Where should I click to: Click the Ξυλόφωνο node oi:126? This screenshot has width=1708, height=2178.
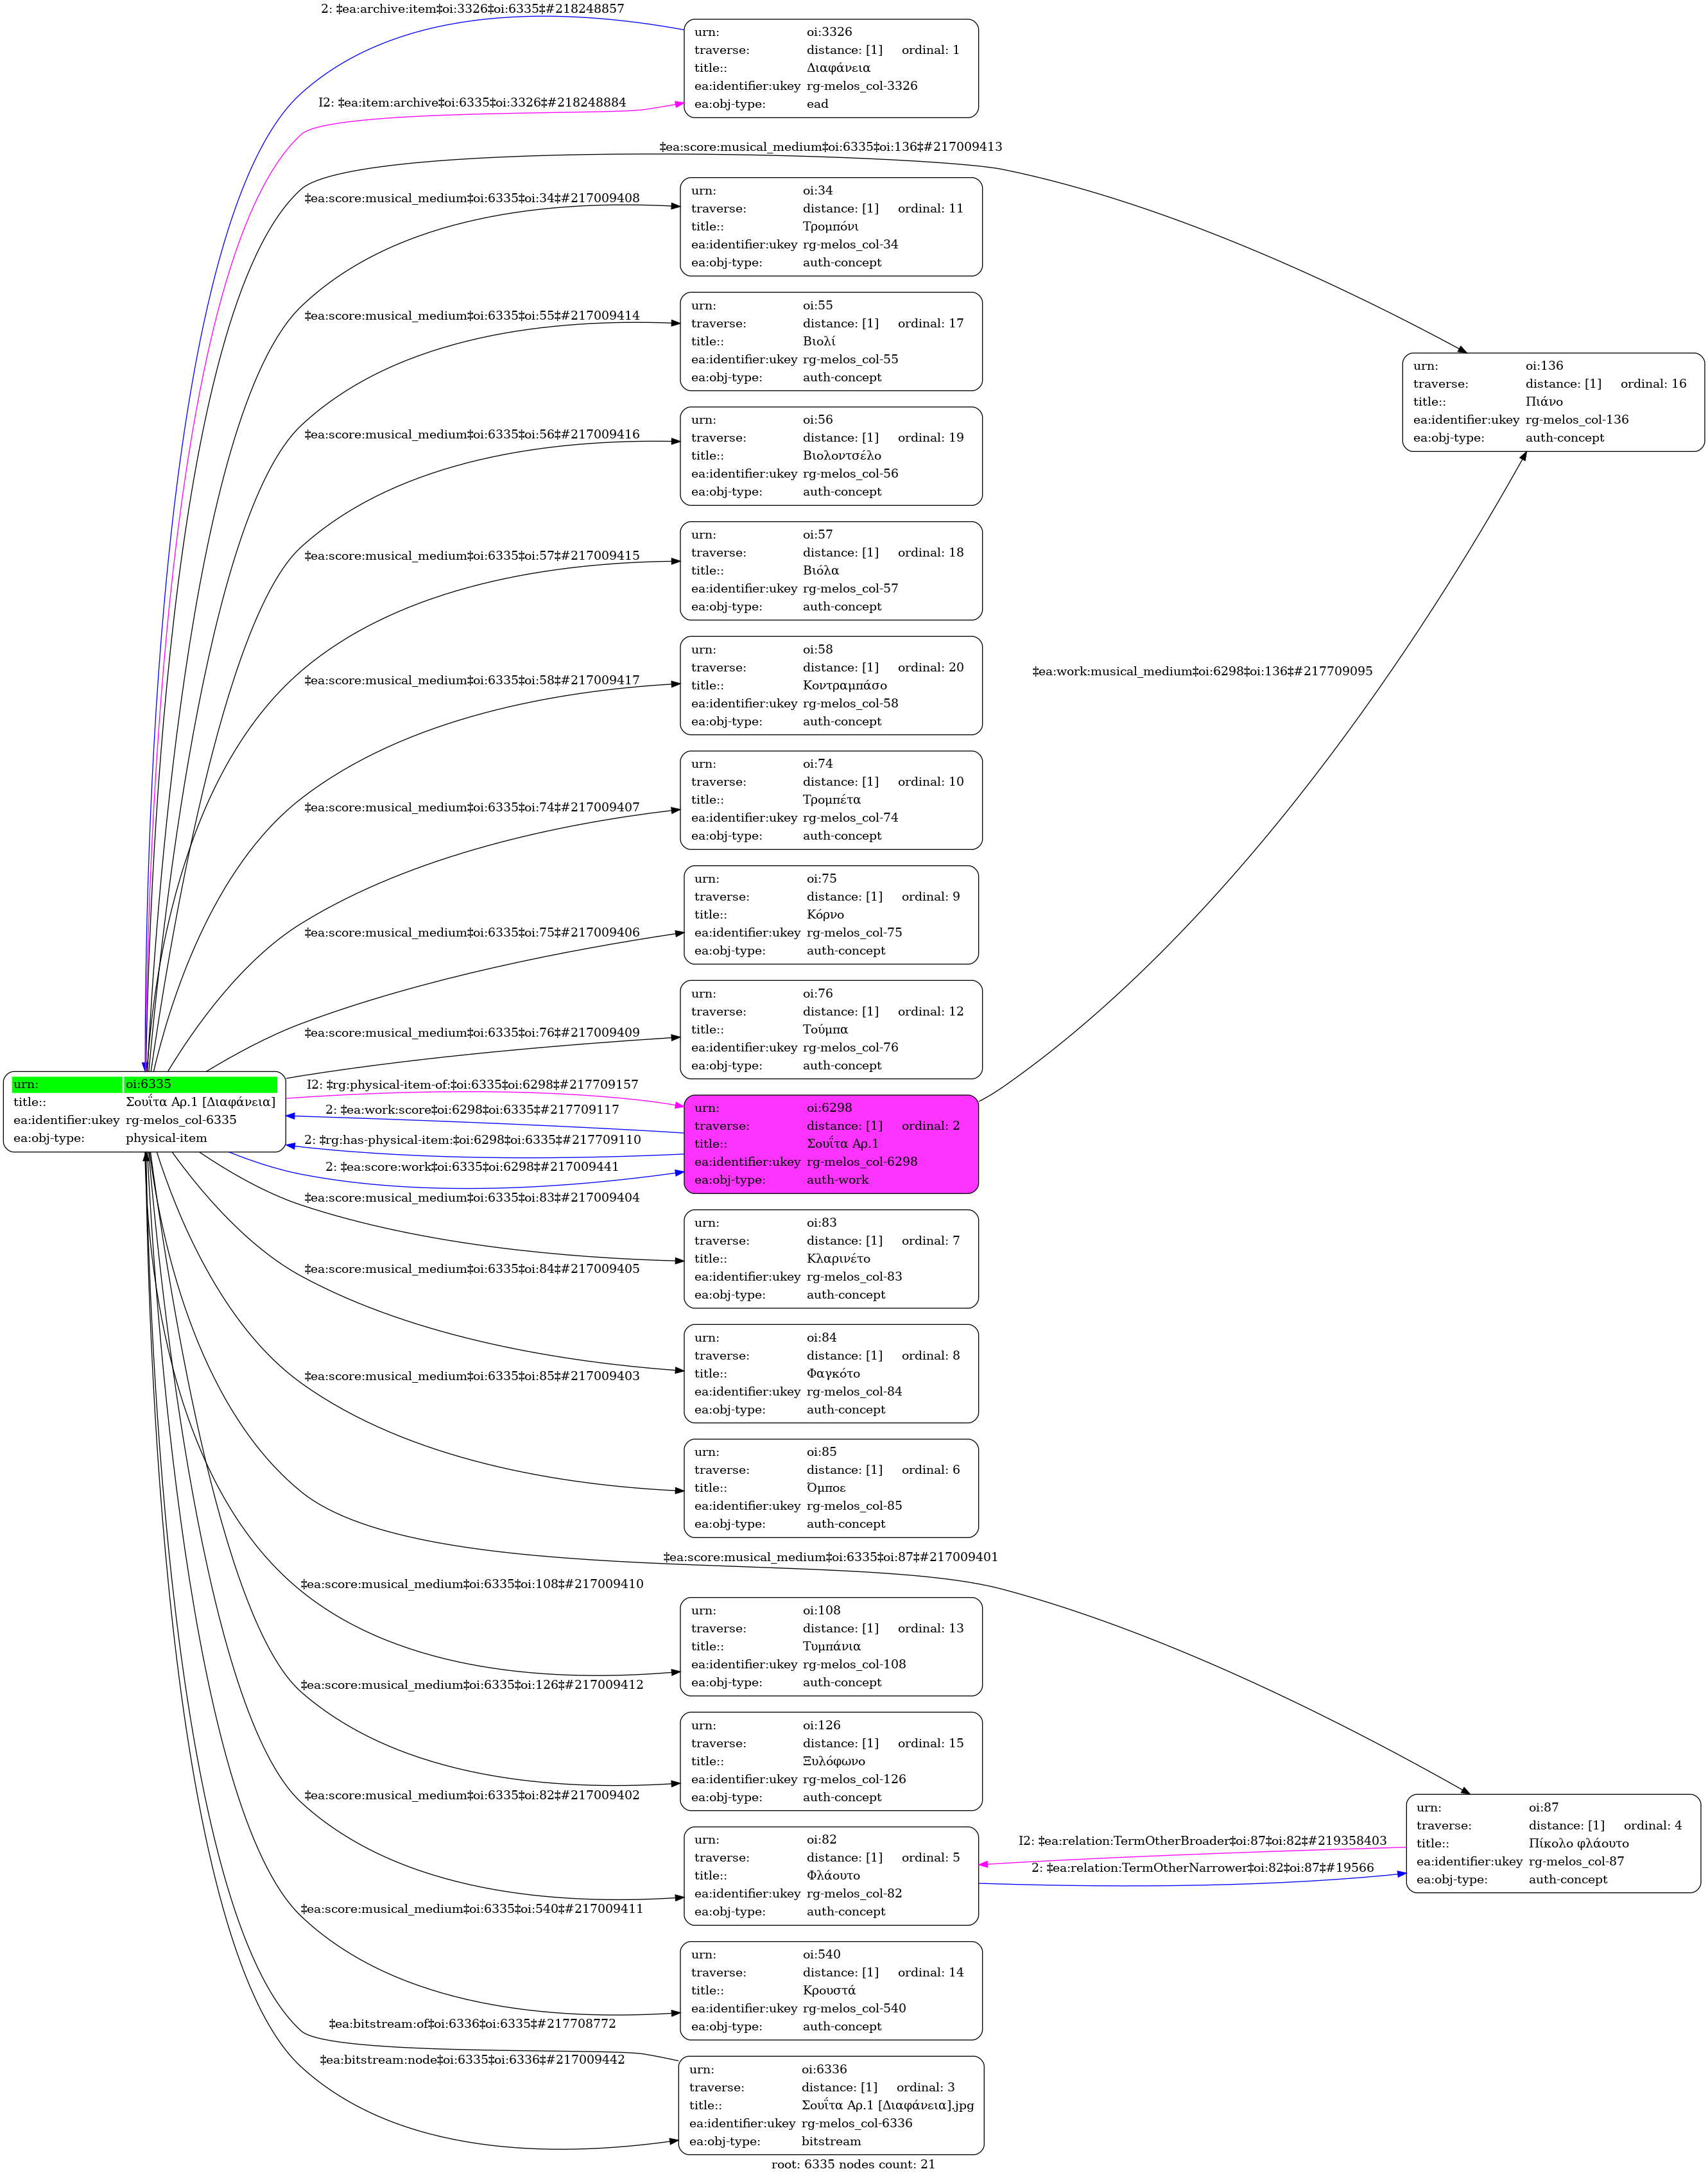[830, 1761]
